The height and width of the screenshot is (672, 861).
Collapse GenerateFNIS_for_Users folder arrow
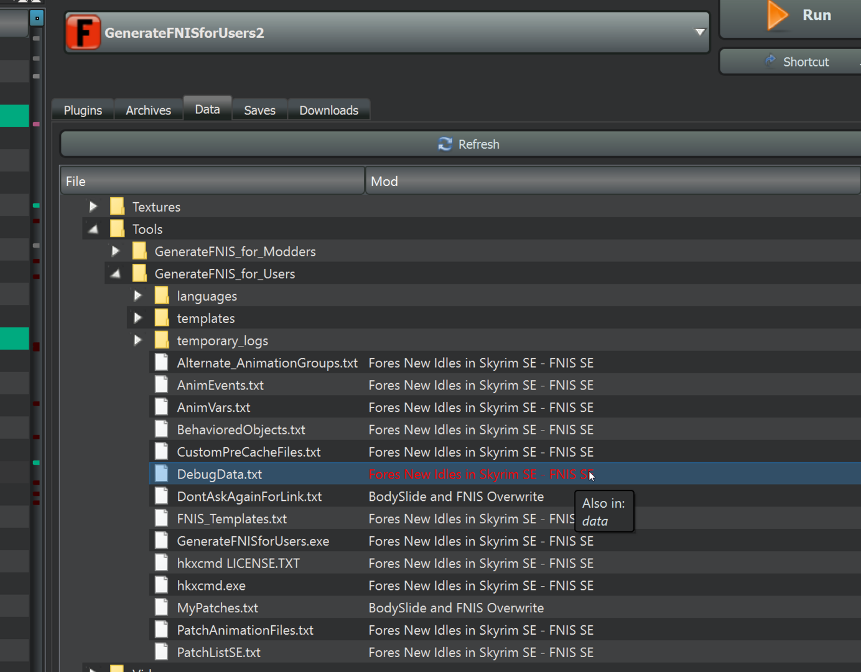(x=116, y=274)
